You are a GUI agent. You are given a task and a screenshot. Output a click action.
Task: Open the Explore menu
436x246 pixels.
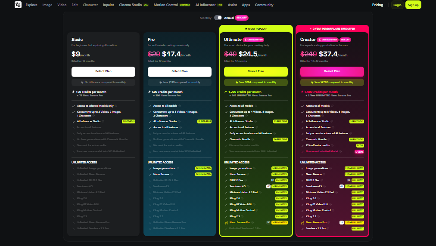coord(31,5)
